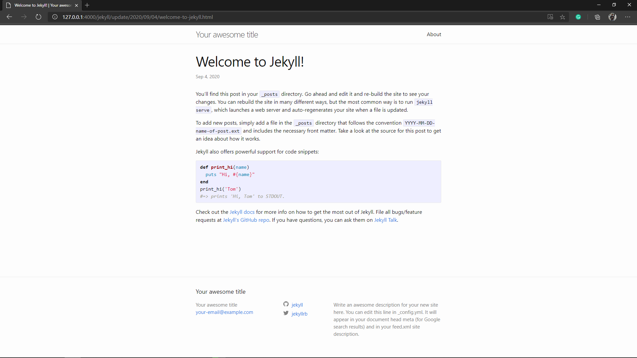Click the Sep 4, 2020 post date
Image resolution: width=637 pixels, height=358 pixels.
click(x=208, y=77)
